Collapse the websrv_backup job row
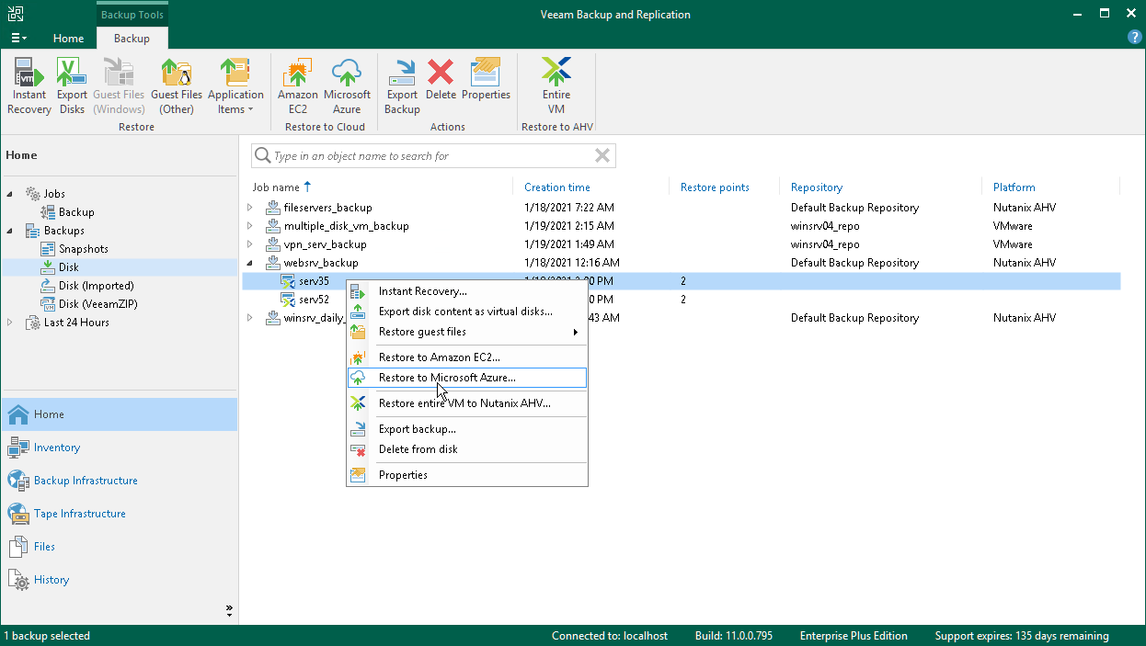 click(249, 263)
